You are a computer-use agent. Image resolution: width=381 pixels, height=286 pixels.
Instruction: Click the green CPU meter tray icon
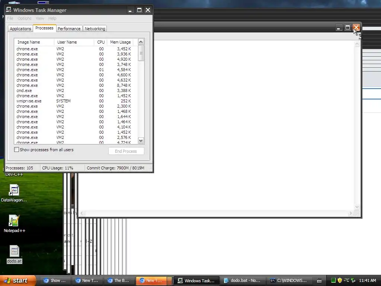click(x=333, y=280)
